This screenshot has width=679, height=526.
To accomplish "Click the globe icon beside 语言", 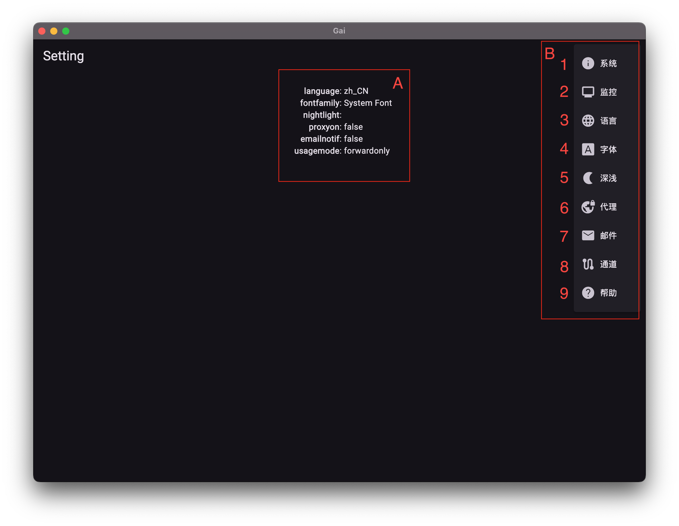I will [x=588, y=121].
